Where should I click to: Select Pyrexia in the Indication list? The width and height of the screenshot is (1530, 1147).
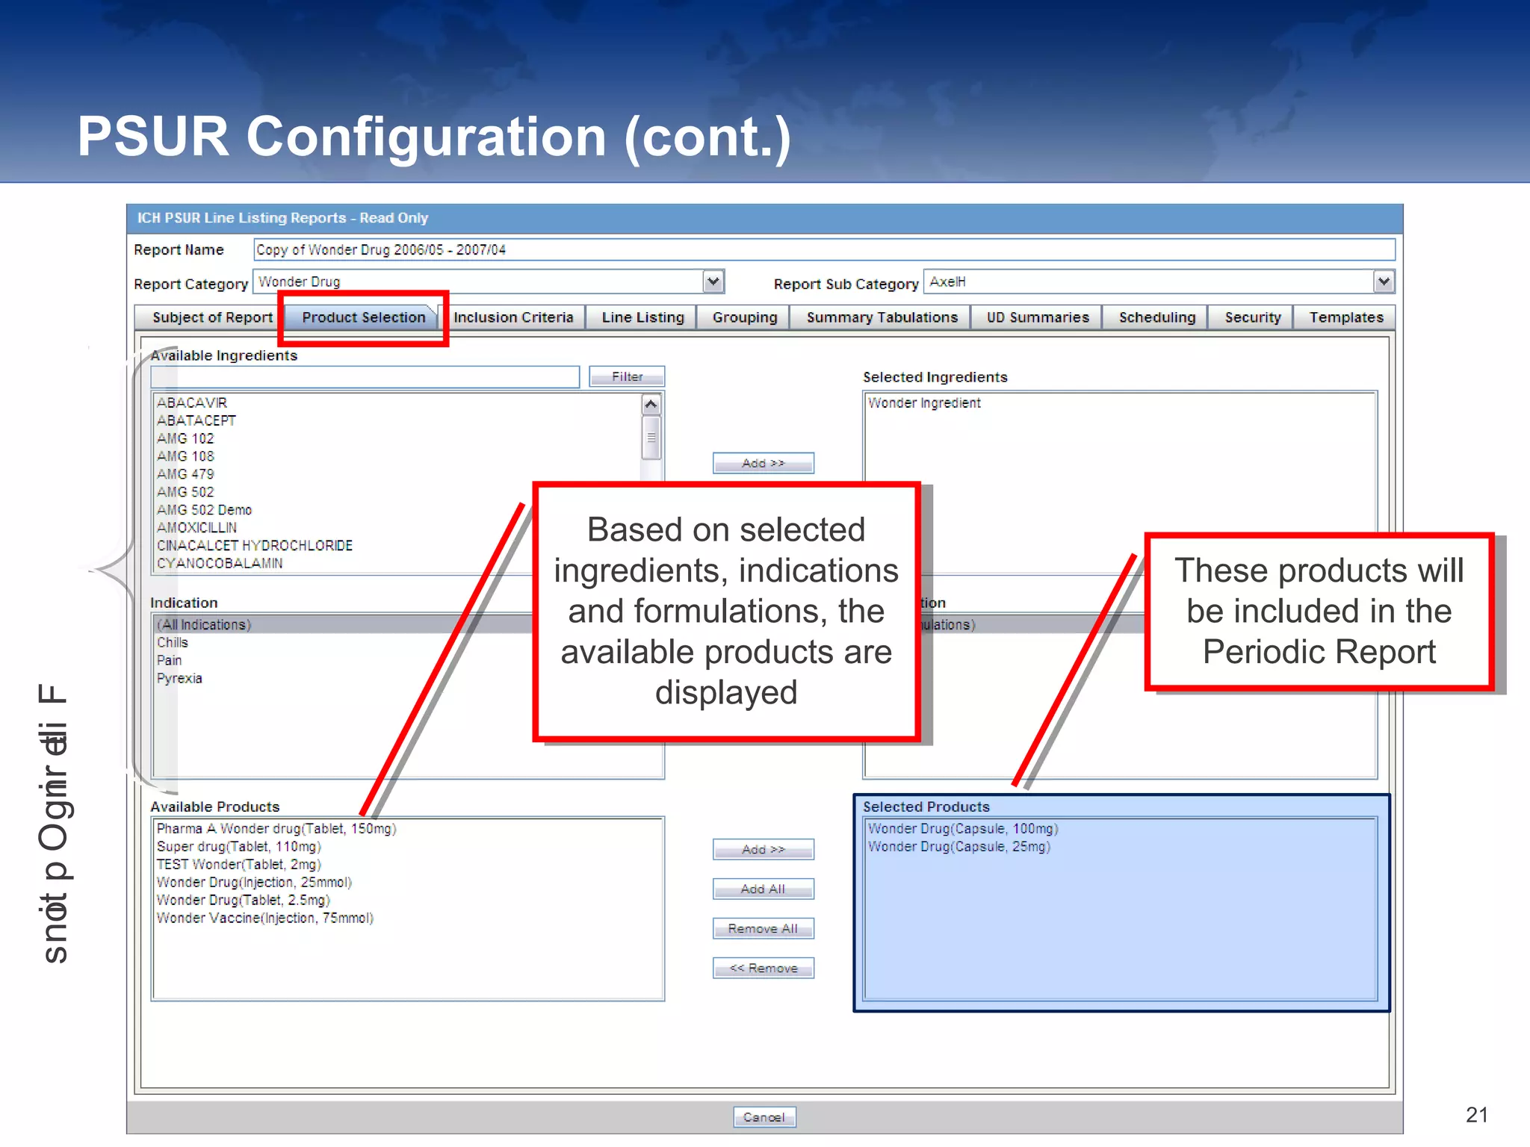click(179, 678)
